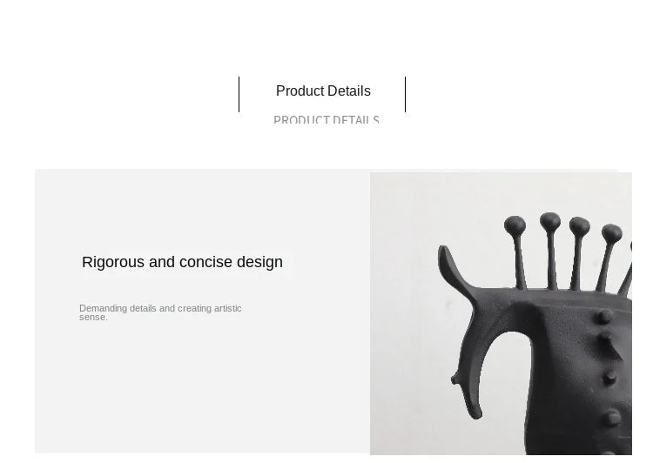Click the vertical line right of Product Details
The image size is (653, 463).
tap(405, 94)
